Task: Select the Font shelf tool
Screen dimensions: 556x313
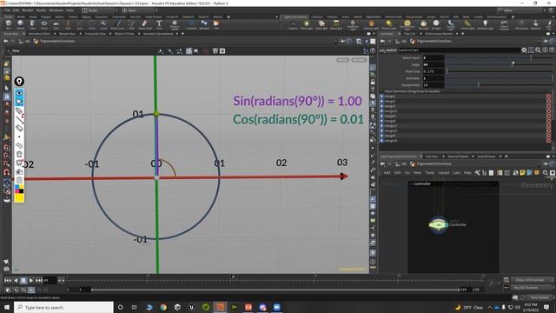Action: click(x=159, y=24)
